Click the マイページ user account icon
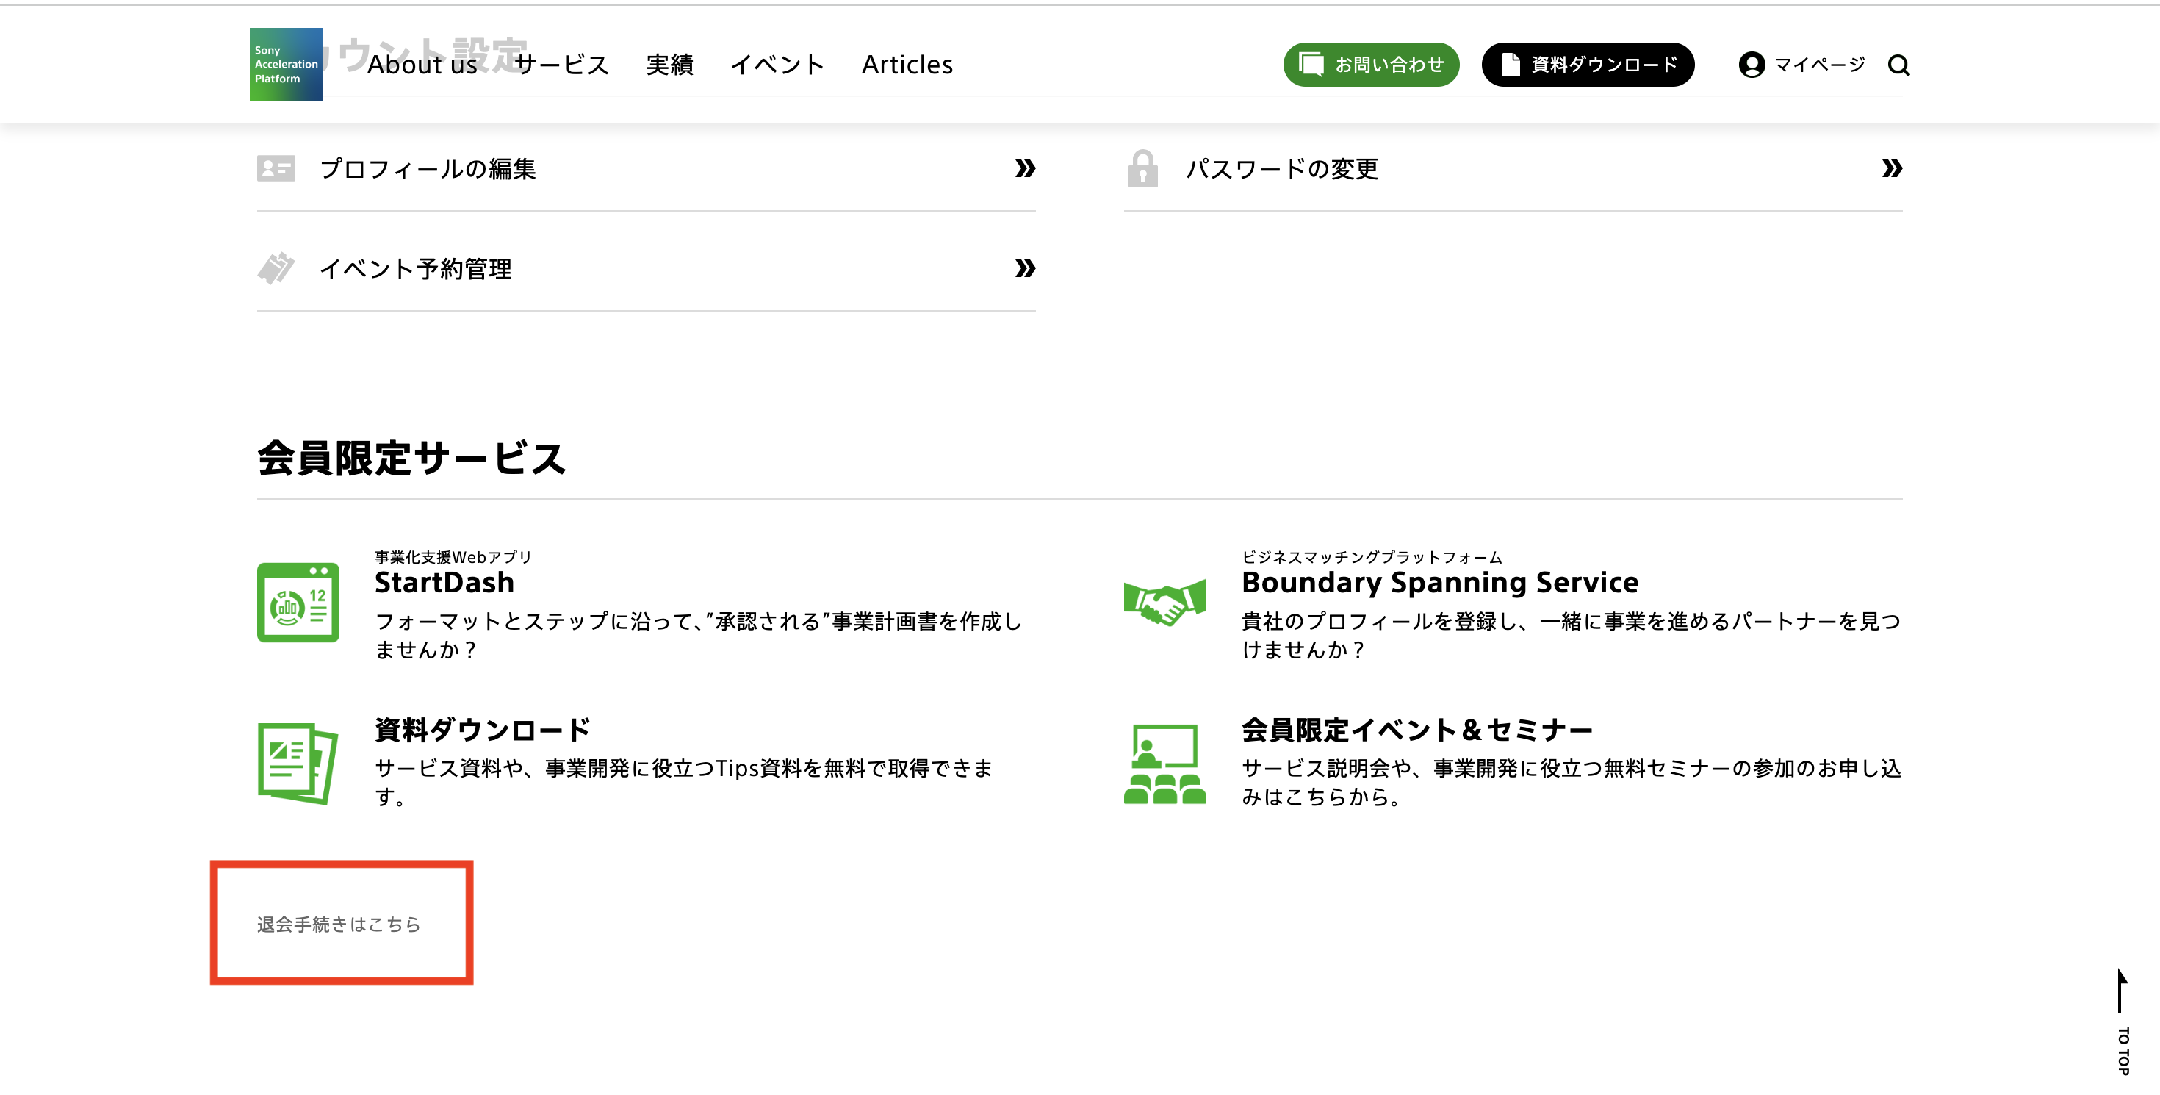Screen dimensions: 2160x1095 [x=1752, y=65]
